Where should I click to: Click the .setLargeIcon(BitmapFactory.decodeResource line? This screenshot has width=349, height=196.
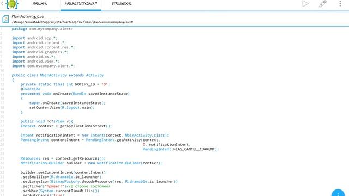(99, 182)
